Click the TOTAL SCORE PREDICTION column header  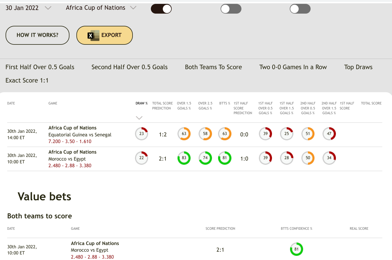click(162, 106)
